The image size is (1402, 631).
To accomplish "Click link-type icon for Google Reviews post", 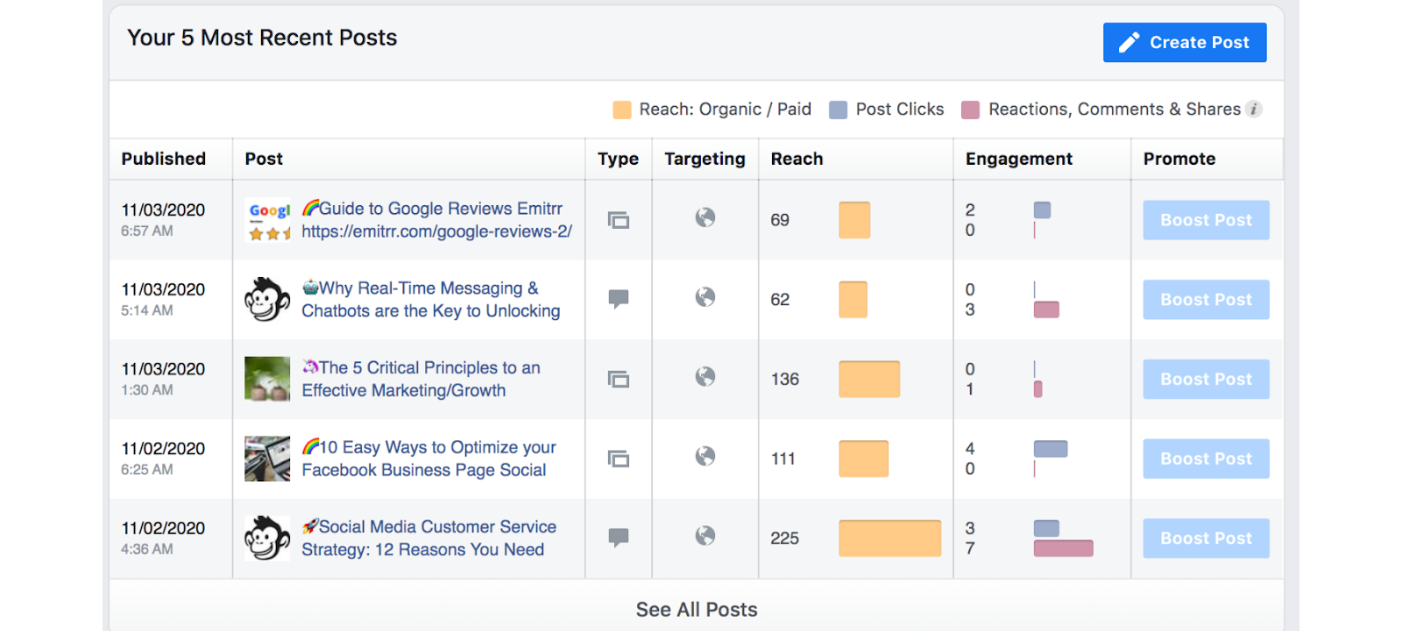I will pyautogui.click(x=619, y=220).
